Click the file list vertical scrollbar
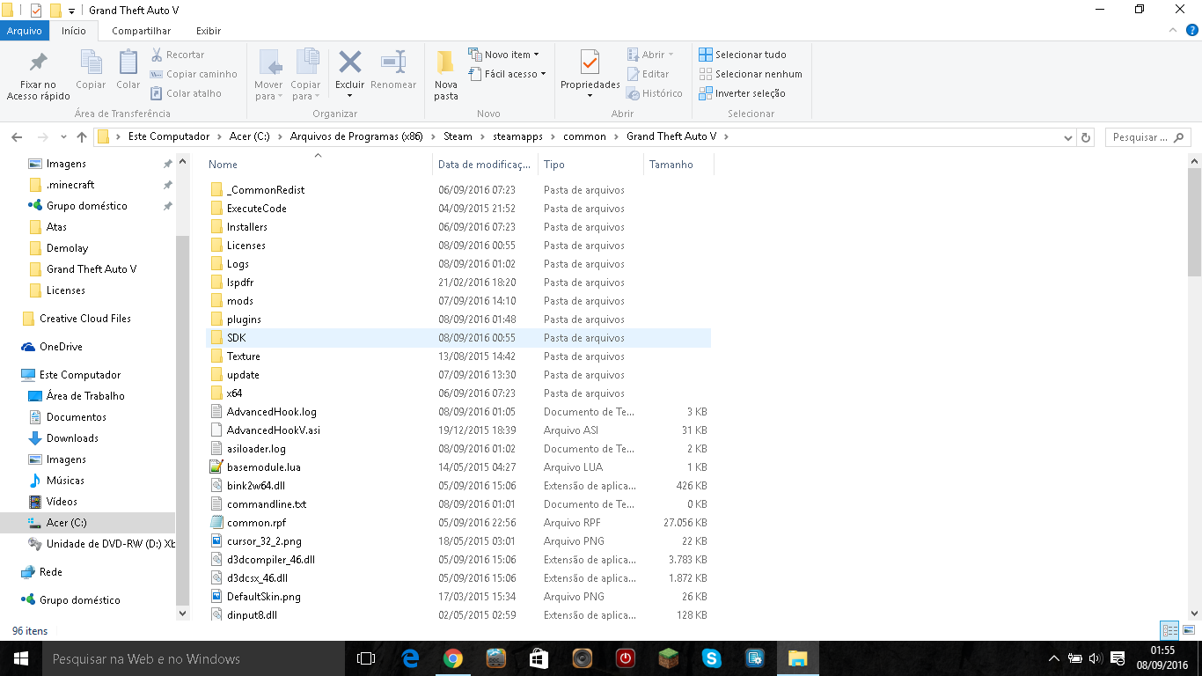Screen dimensions: 1202x676 point(1194,223)
